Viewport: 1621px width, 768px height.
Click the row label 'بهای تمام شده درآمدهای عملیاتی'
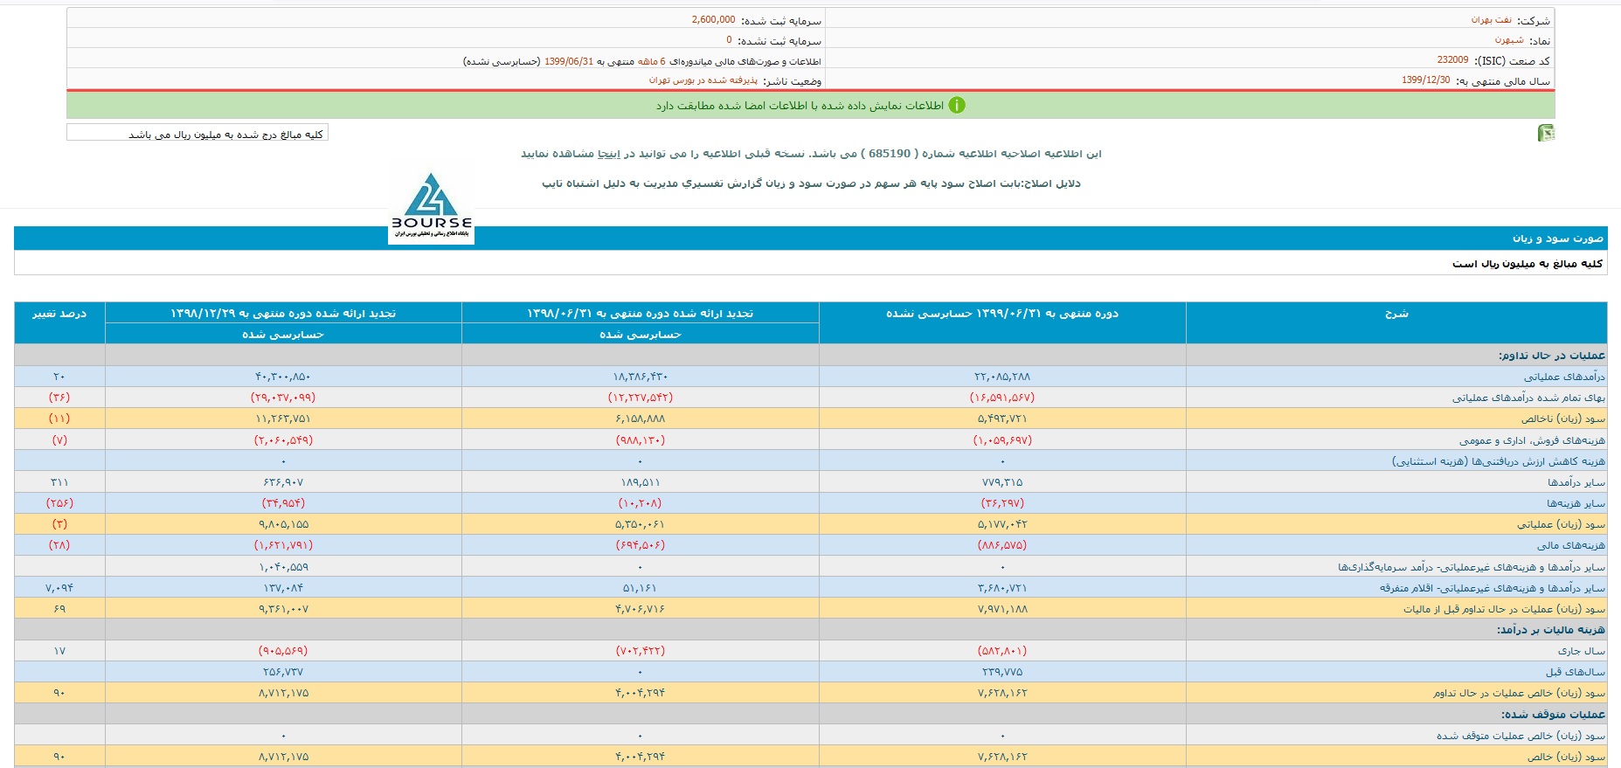coord(1528,398)
